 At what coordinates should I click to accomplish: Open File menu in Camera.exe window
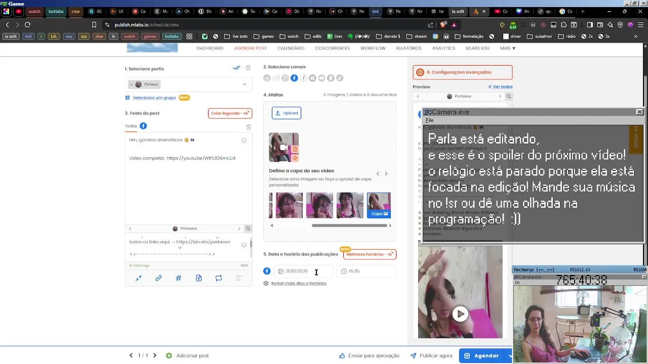coord(429,120)
